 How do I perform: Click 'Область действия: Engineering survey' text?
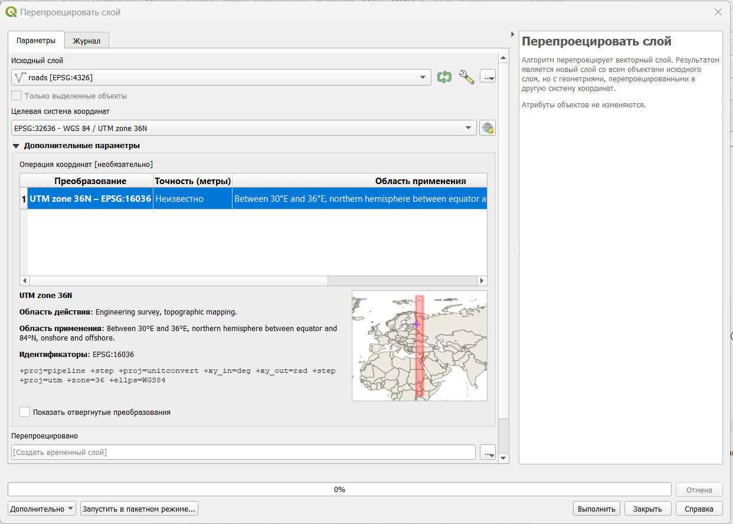tap(128, 312)
